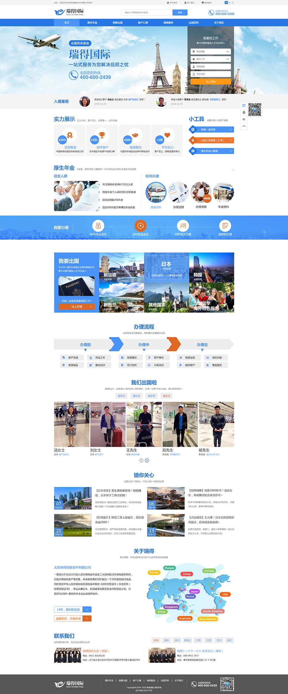The image size is (288, 694).
Task: Select the 黑龙江 office tab
Action: click(x=187, y=640)
